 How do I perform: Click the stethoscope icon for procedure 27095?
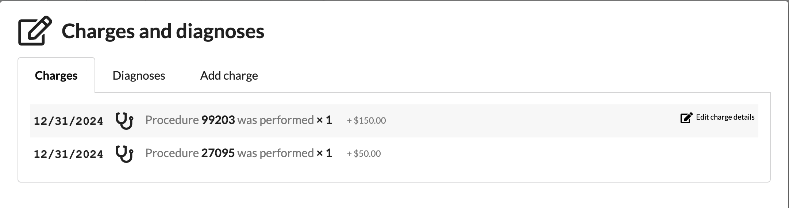point(124,153)
